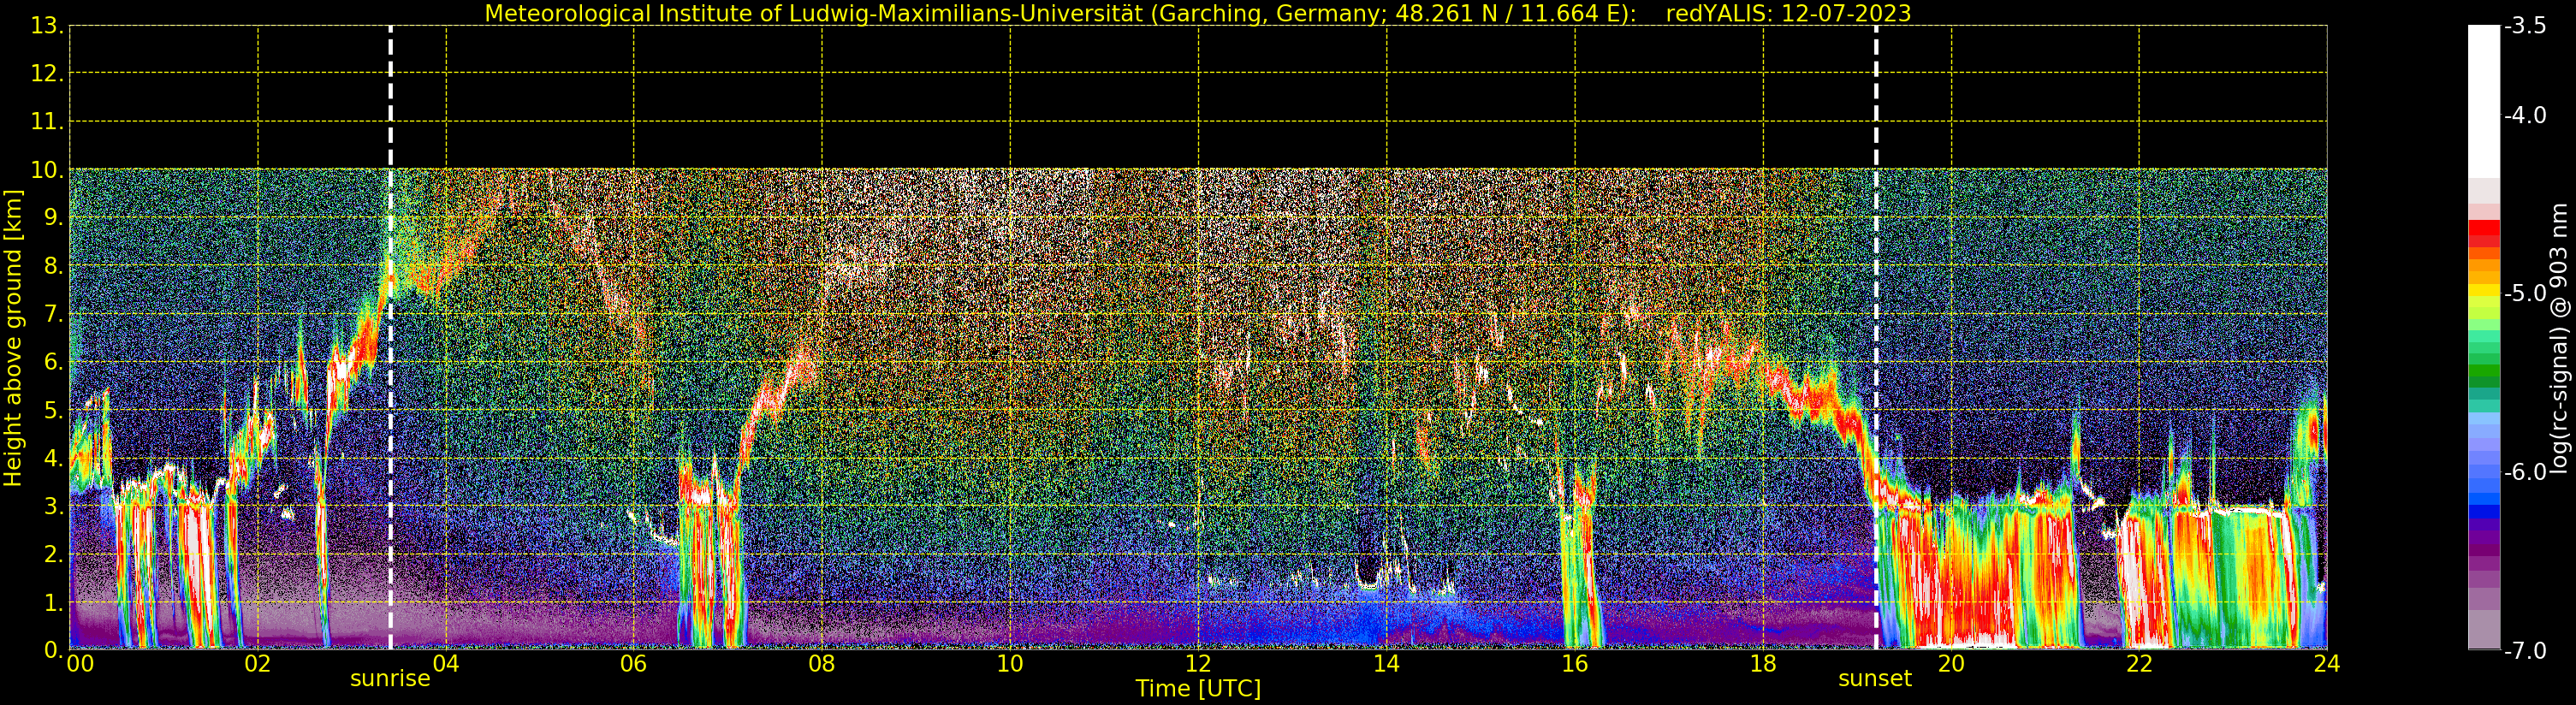Image resolution: width=2576 pixels, height=705 pixels.
Task: Click the '04' tick on the time axis
Action: (445, 664)
